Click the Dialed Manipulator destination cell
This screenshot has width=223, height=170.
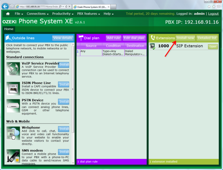[135, 53]
